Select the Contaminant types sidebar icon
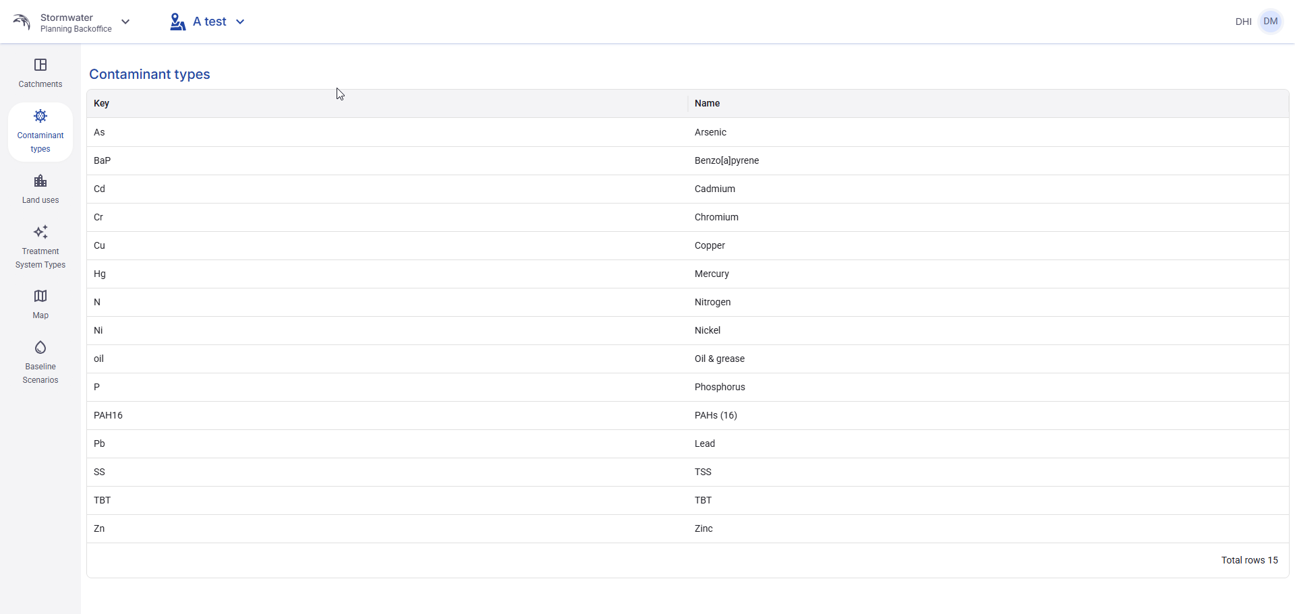This screenshot has width=1295, height=614. [40, 116]
